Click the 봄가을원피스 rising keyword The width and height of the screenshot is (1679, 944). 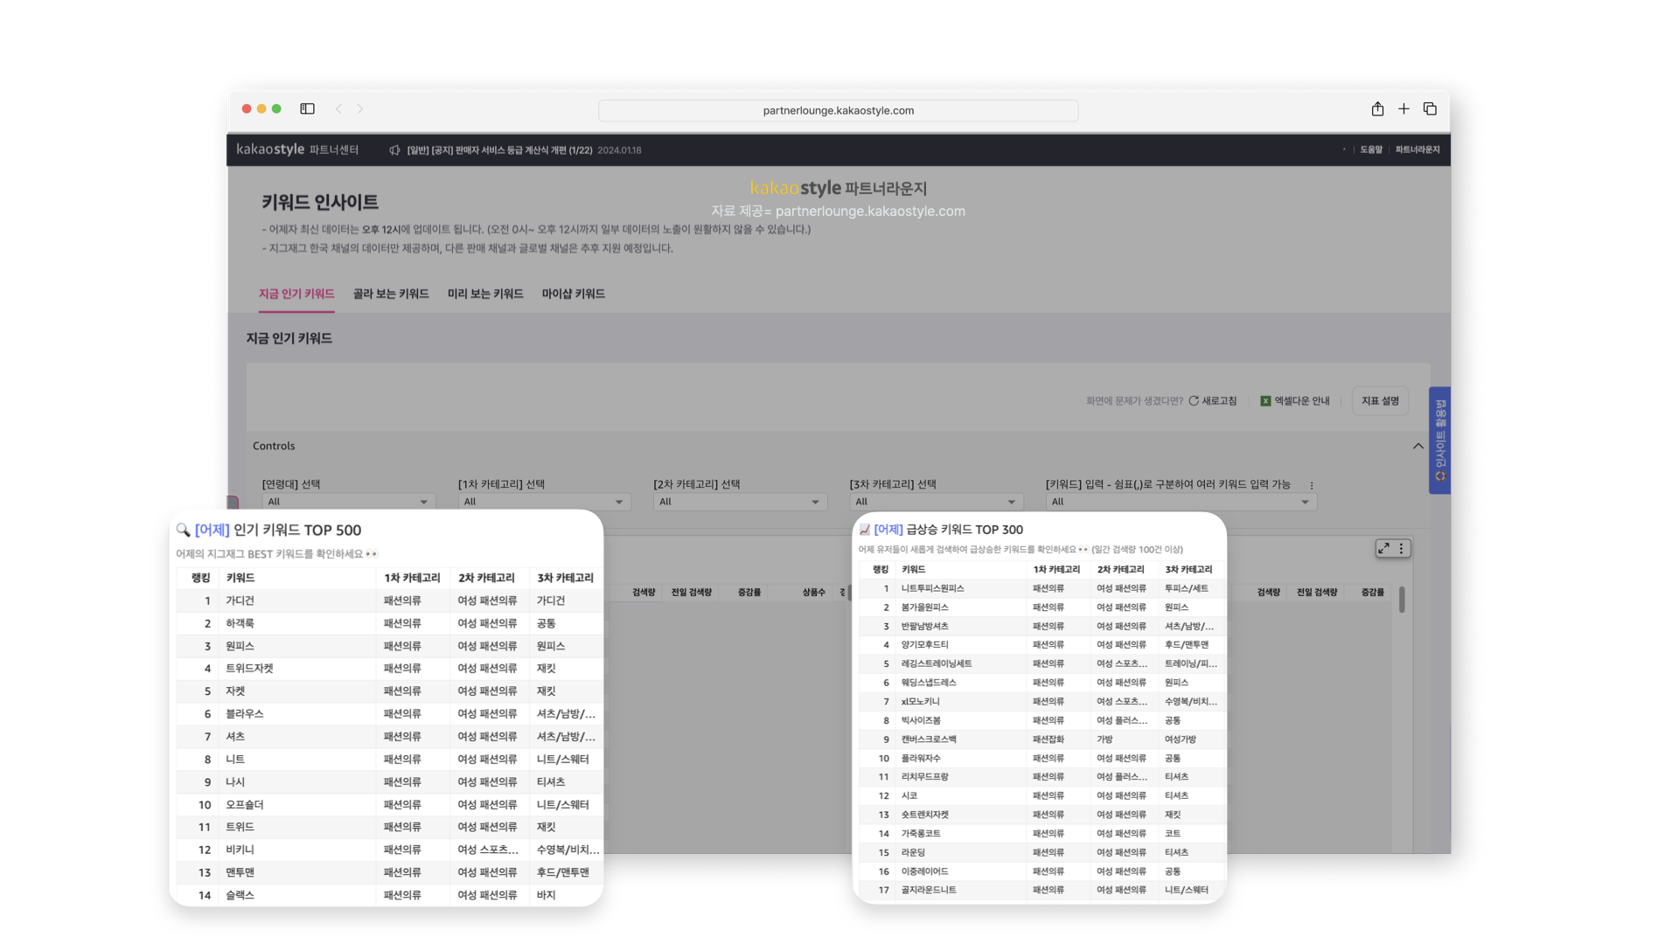[924, 607]
